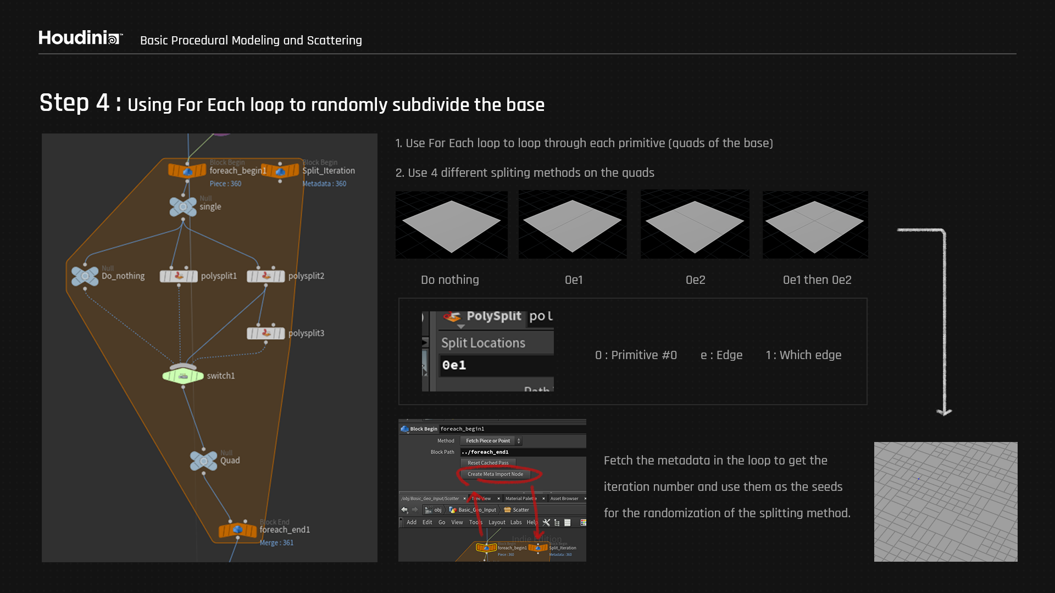Select the switch1 node icon

(183, 376)
